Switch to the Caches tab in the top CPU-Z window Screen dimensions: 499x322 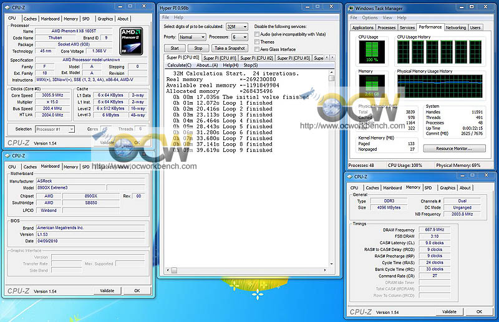30,19
